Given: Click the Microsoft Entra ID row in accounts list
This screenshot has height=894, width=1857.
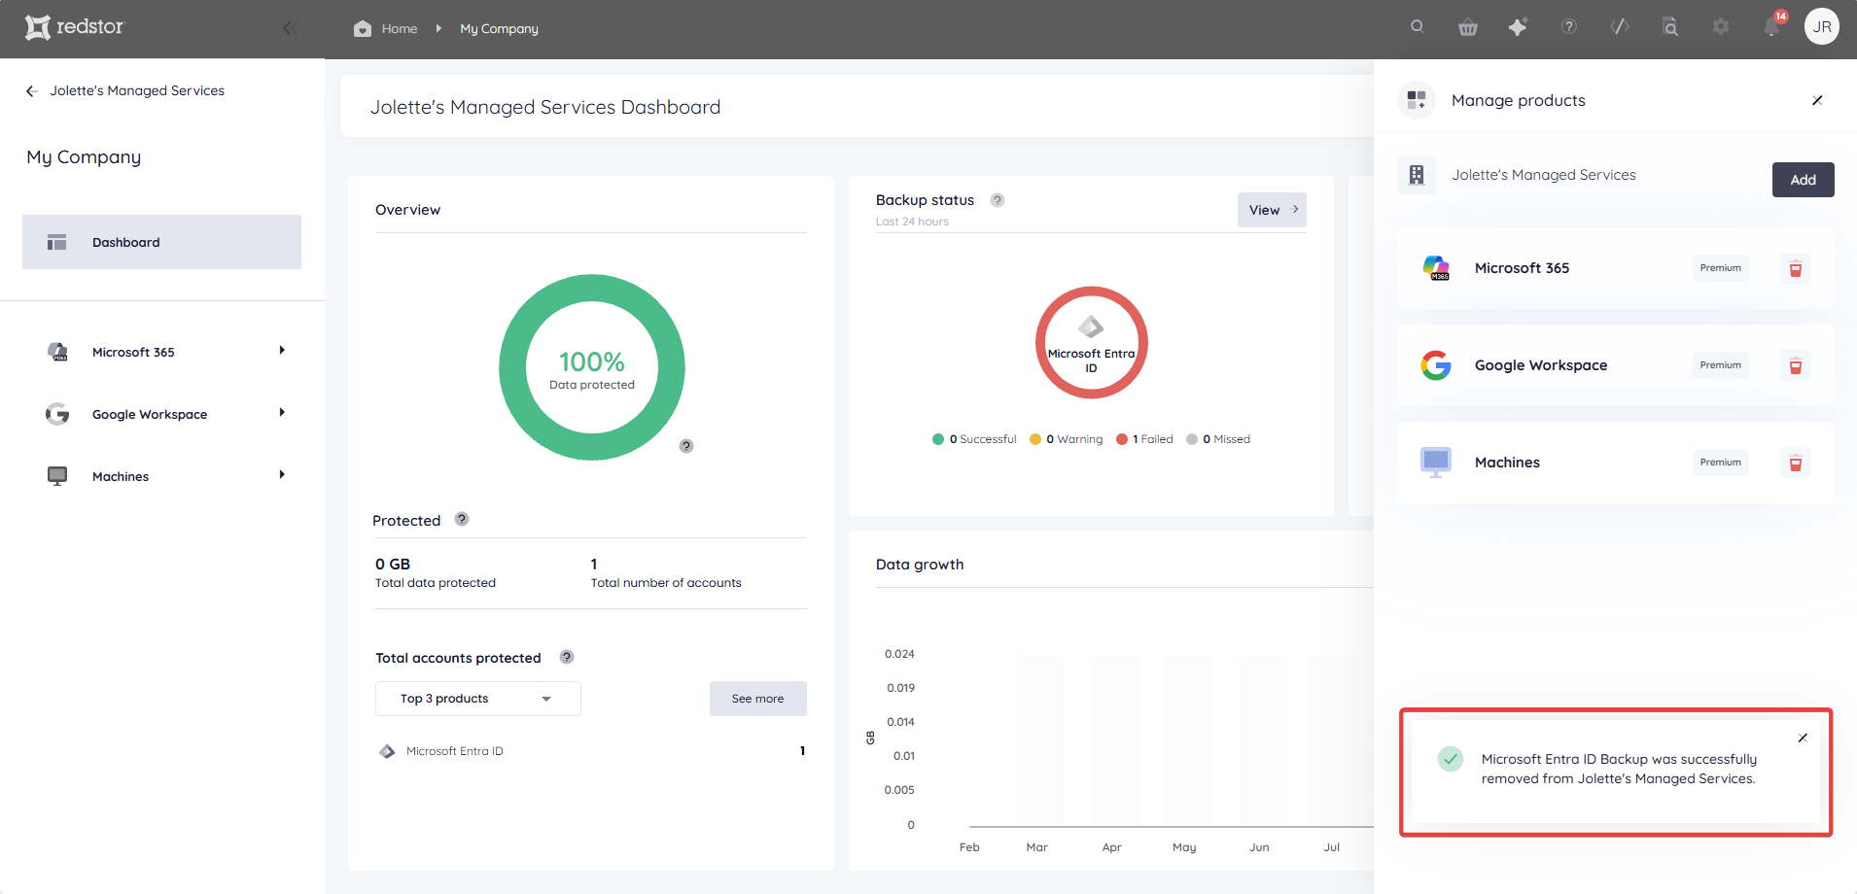Looking at the screenshot, I should pos(591,751).
